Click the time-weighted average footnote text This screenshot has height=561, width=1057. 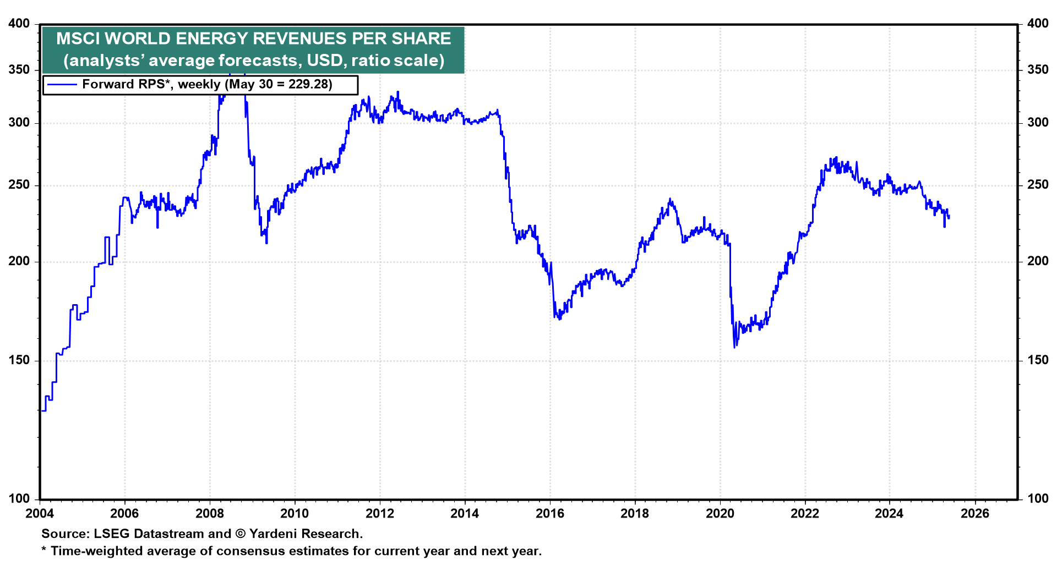click(x=292, y=551)
